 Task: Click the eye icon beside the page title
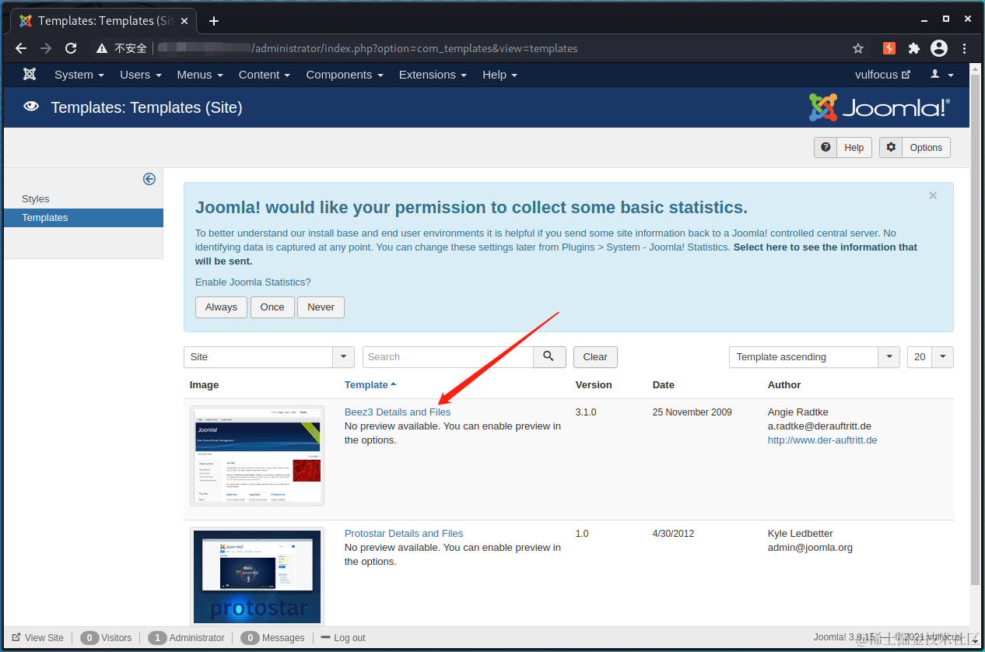click(31, 107)
